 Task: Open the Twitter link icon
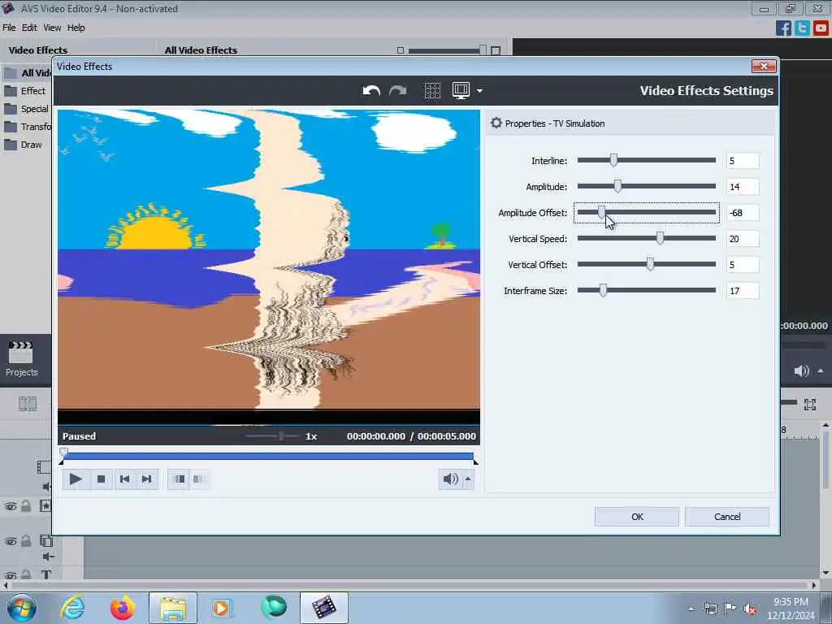coord(802,28)
